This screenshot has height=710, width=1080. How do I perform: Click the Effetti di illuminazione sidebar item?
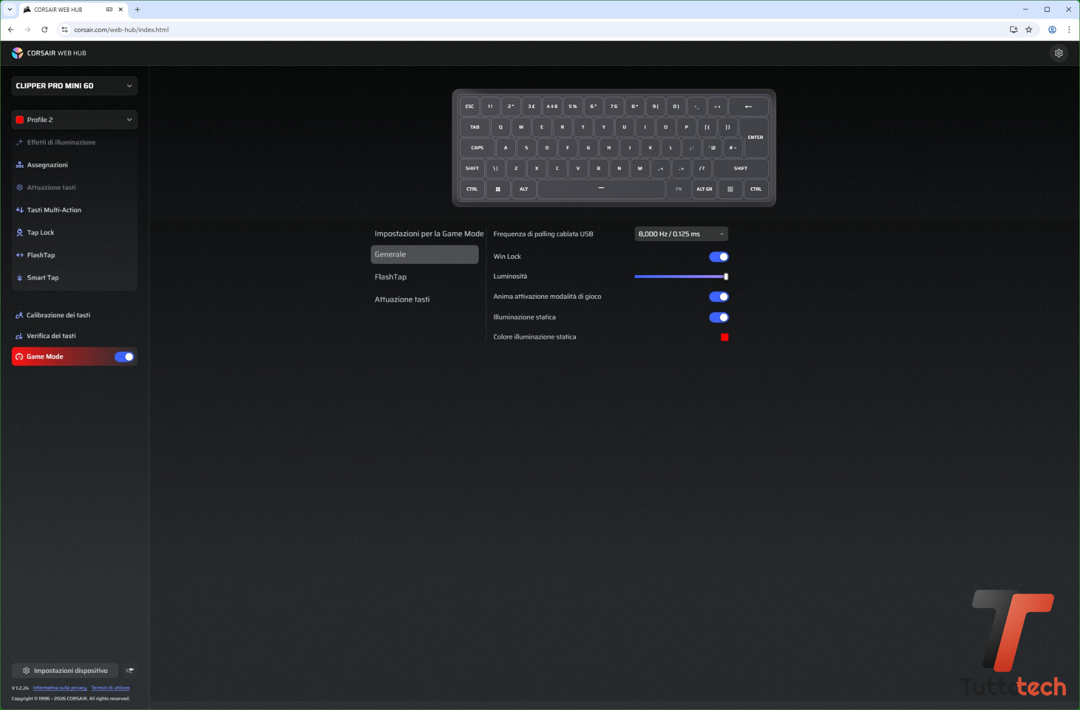point(74,142)
